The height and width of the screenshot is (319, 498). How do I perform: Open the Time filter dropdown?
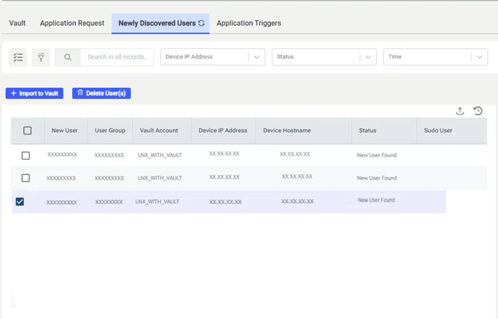click(x=436, y=57)
